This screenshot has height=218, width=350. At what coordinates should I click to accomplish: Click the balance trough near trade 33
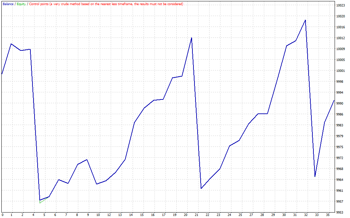click(x=315, y=176)
